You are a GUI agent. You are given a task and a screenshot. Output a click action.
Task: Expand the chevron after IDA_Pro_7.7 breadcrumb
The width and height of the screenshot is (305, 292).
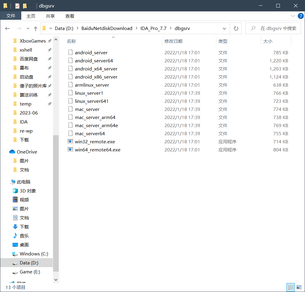pos(171,28)
